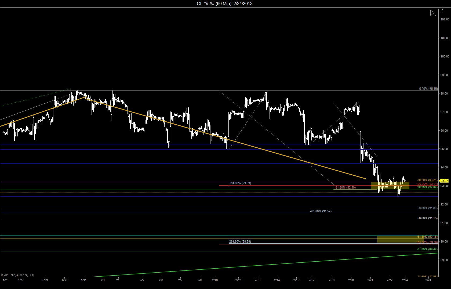Click the 2/13 date label on time axis
This screenshot has width=451, height=289.
(258, 280)
